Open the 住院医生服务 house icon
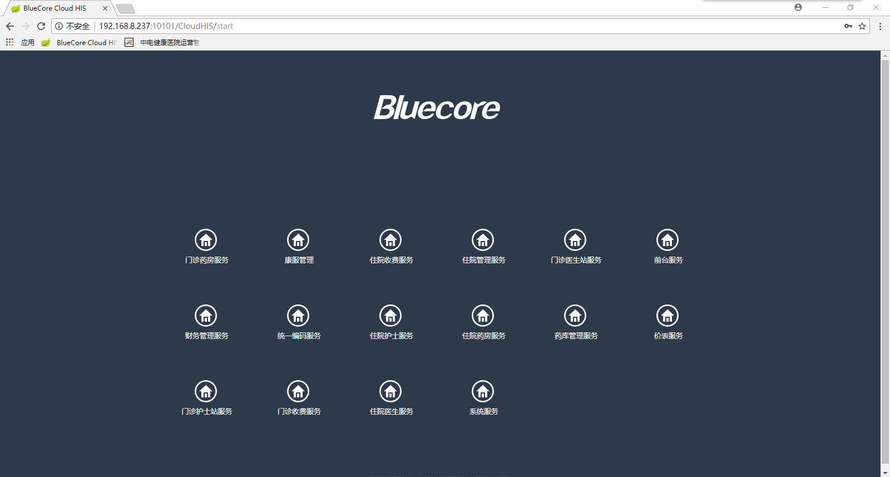The height and width of the screenshot is (477, 890). [390, 391]
